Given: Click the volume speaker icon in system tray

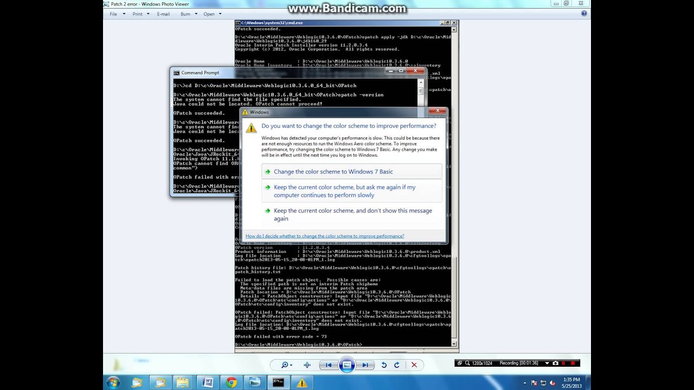Looking at the screenshot, I should coord(552,383).
